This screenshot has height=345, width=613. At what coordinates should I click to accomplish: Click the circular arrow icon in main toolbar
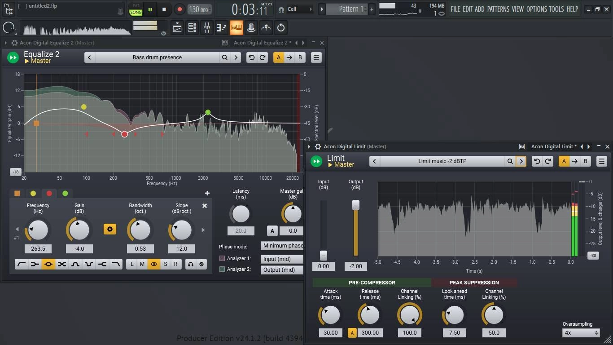(281, 28)
